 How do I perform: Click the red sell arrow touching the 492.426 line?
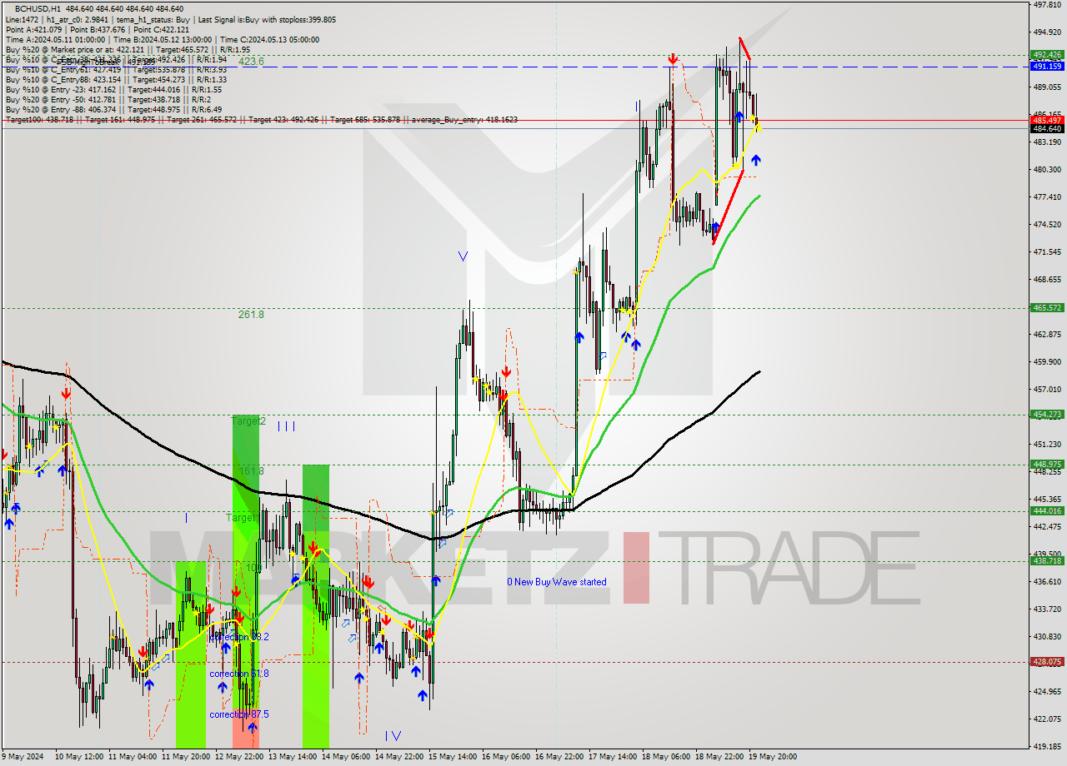673,59
